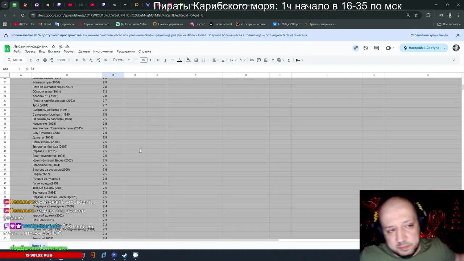Decrease font size with minus

click(x=136, y=60)
